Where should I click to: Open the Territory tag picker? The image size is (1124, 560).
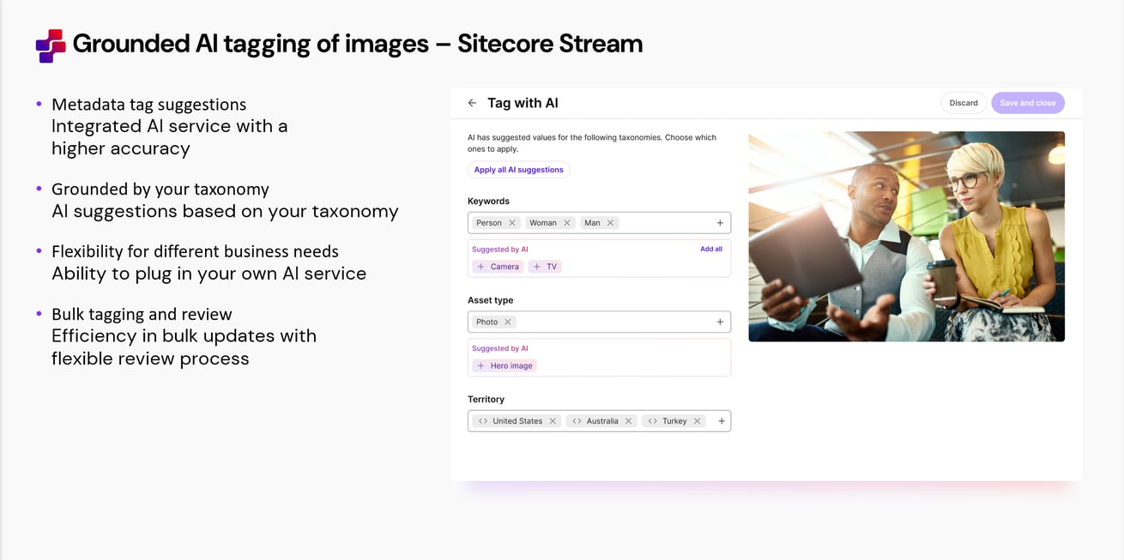coord(721,420)
